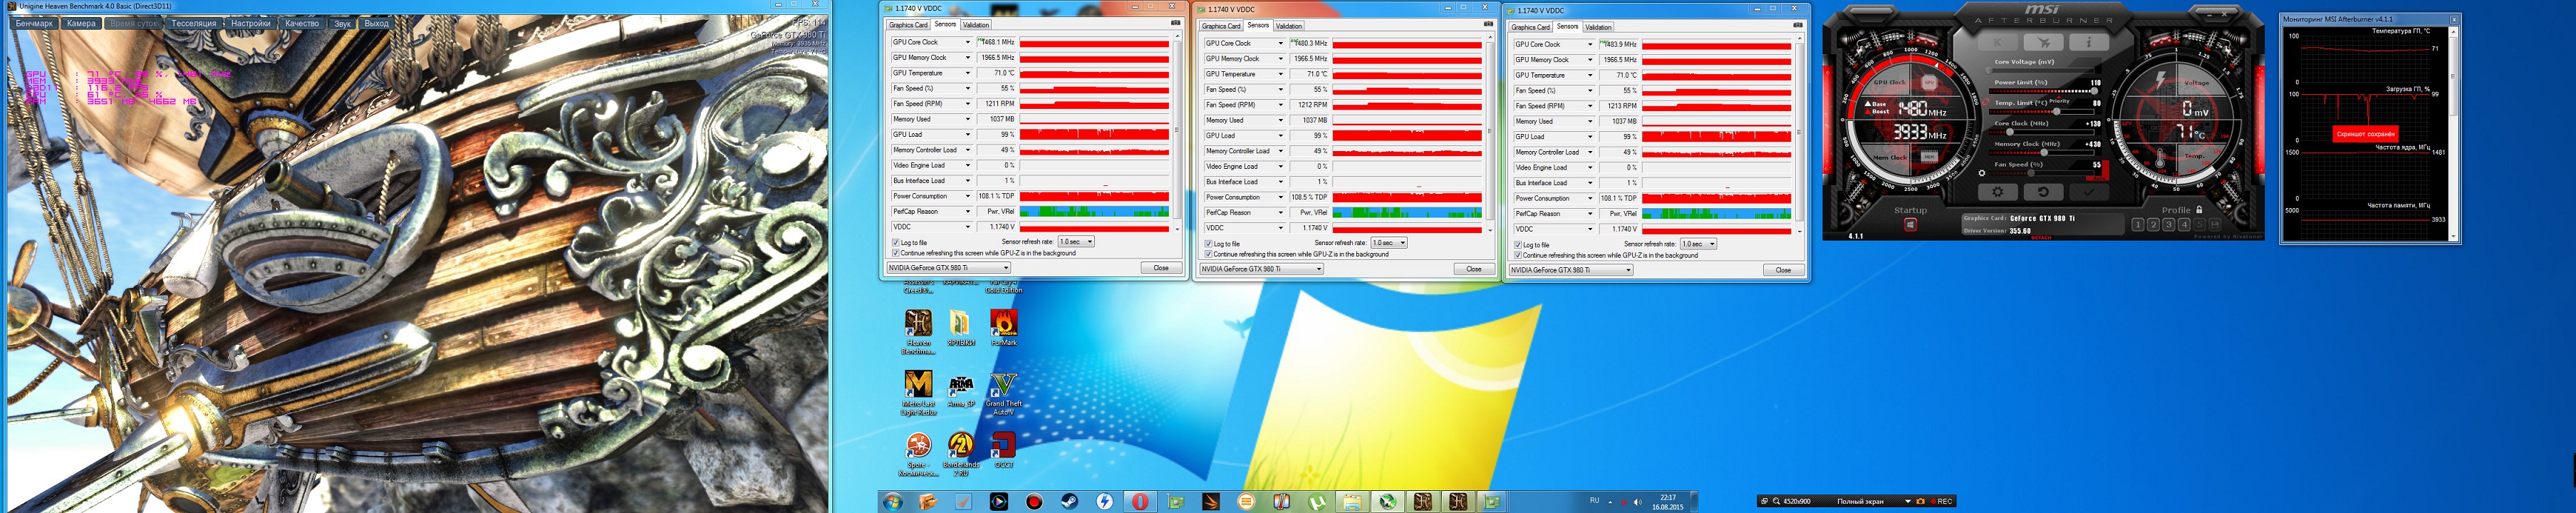Click Выход in Heaven Benchmark menu
Screen dimensions: 2576x513
[x=376, y=23]
